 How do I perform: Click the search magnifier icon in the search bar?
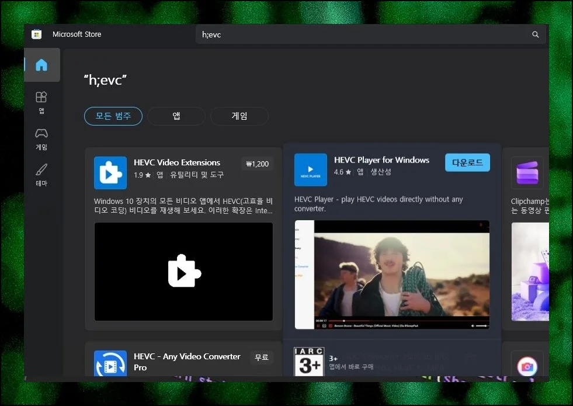point(535,34)
